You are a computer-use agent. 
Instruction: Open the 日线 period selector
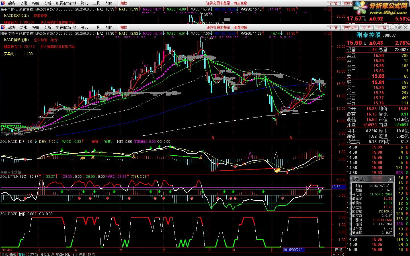pos(339,250)
